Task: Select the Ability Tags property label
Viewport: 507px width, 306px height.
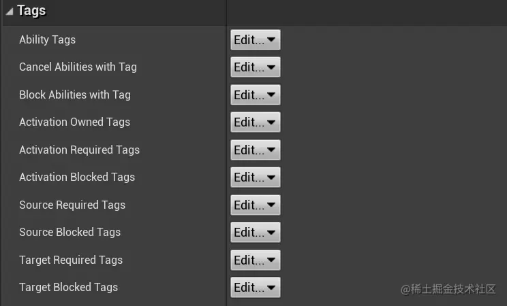Action: click(x=47, y=39)
